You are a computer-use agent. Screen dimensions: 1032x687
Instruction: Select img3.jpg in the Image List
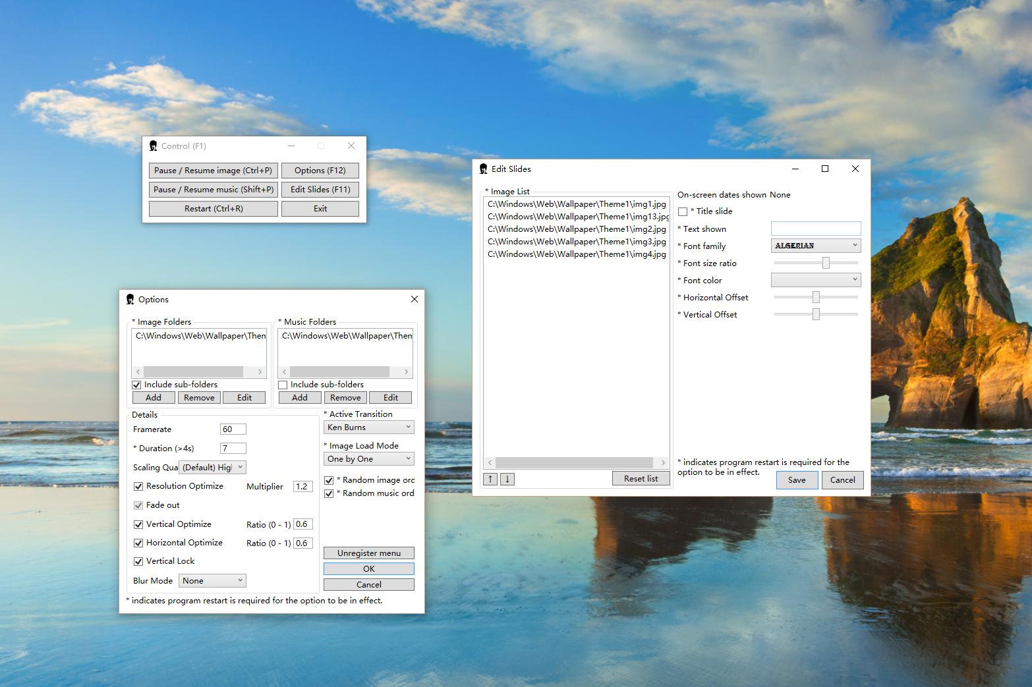pyautogui.click(x=577, y=242)
